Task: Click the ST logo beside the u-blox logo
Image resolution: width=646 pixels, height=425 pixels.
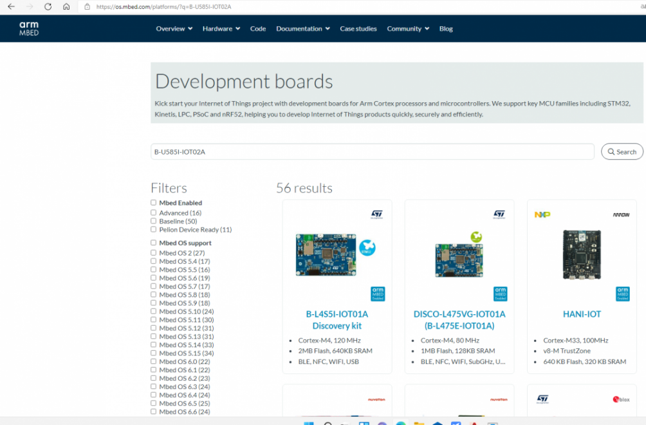Action: [542, 399]
